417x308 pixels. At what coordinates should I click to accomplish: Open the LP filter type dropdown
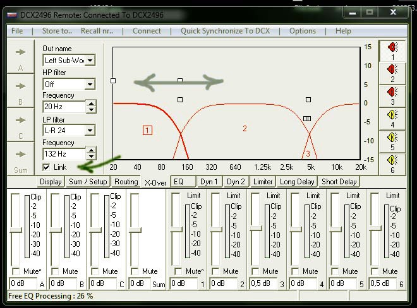(x=90, y=131)
